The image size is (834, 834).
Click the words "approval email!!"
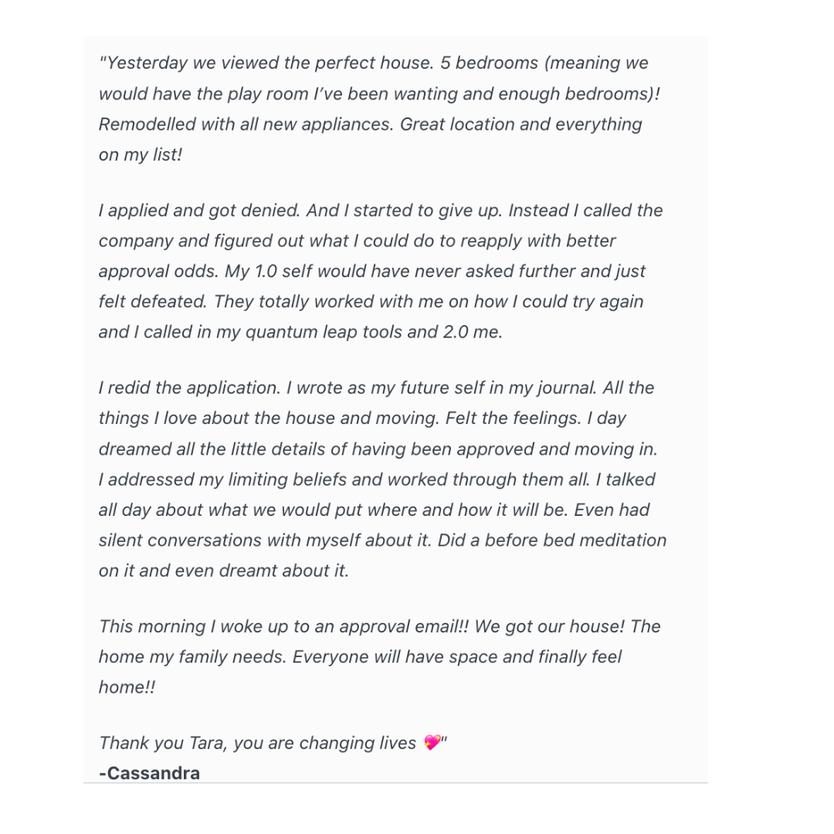(x=404, y=626)
